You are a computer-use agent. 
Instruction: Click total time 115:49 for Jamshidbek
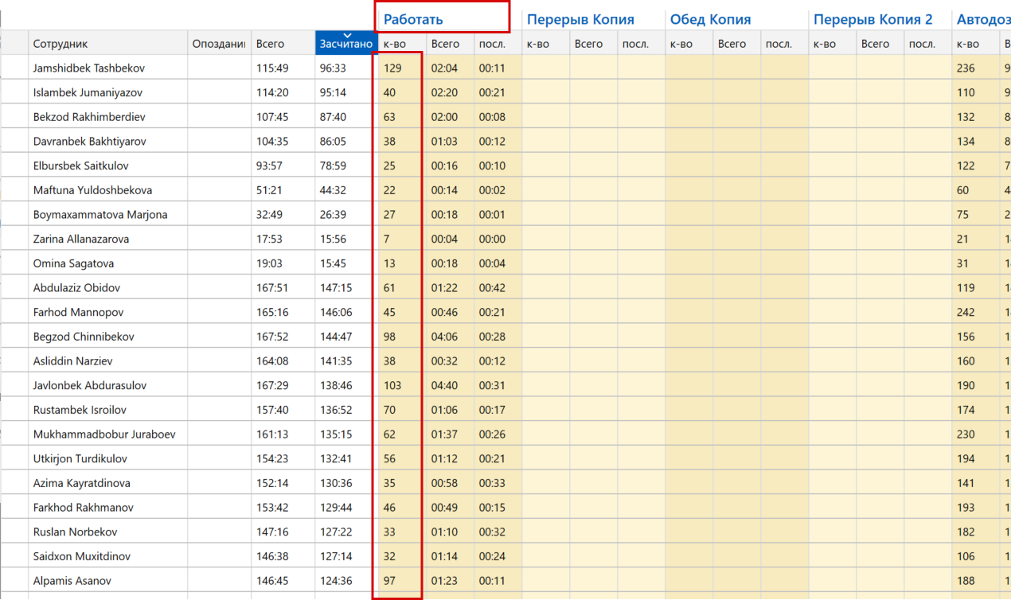[x=272, y=68]
